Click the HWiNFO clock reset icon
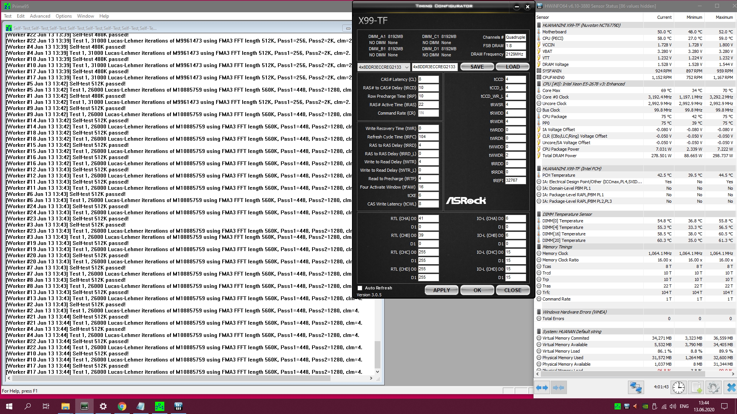This screenshot has height=414, width=737. (679, 388)
